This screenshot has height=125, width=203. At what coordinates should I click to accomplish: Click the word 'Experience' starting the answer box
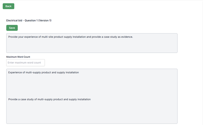pos(15,72)
